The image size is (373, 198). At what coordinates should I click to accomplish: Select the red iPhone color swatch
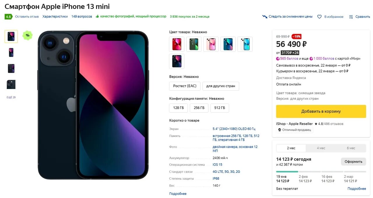(177, 44)
